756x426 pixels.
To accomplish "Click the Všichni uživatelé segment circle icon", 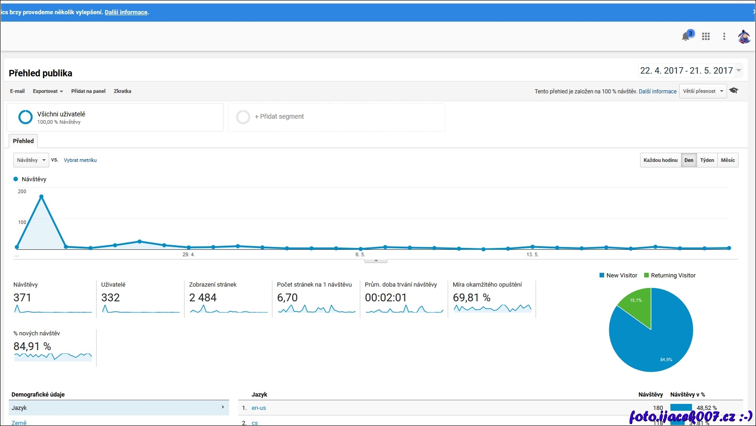I will tap(25, 117).
